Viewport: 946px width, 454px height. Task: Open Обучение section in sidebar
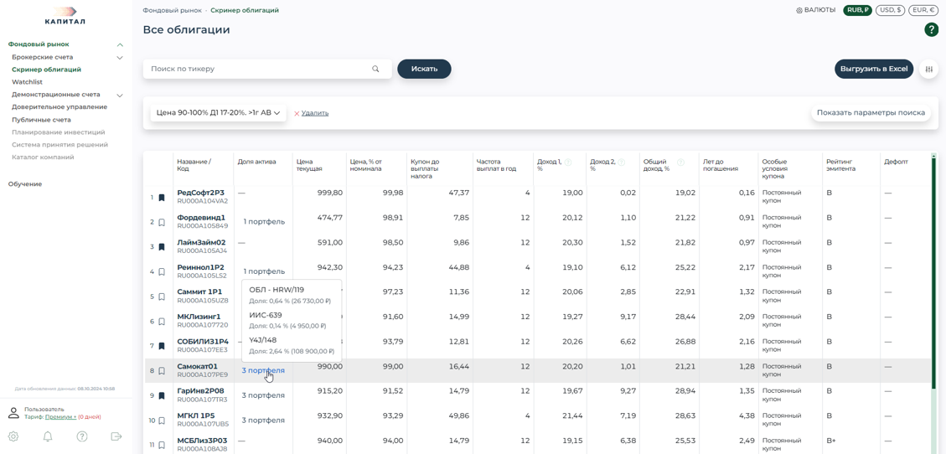25,184
